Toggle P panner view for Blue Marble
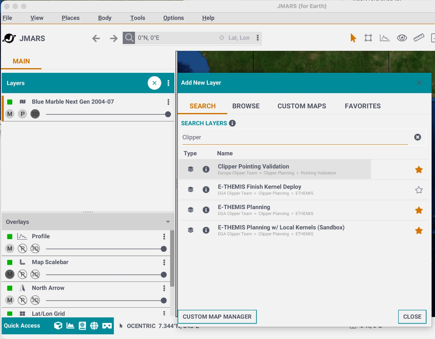Viewport: 435px width, 339px height. [23, 114]
